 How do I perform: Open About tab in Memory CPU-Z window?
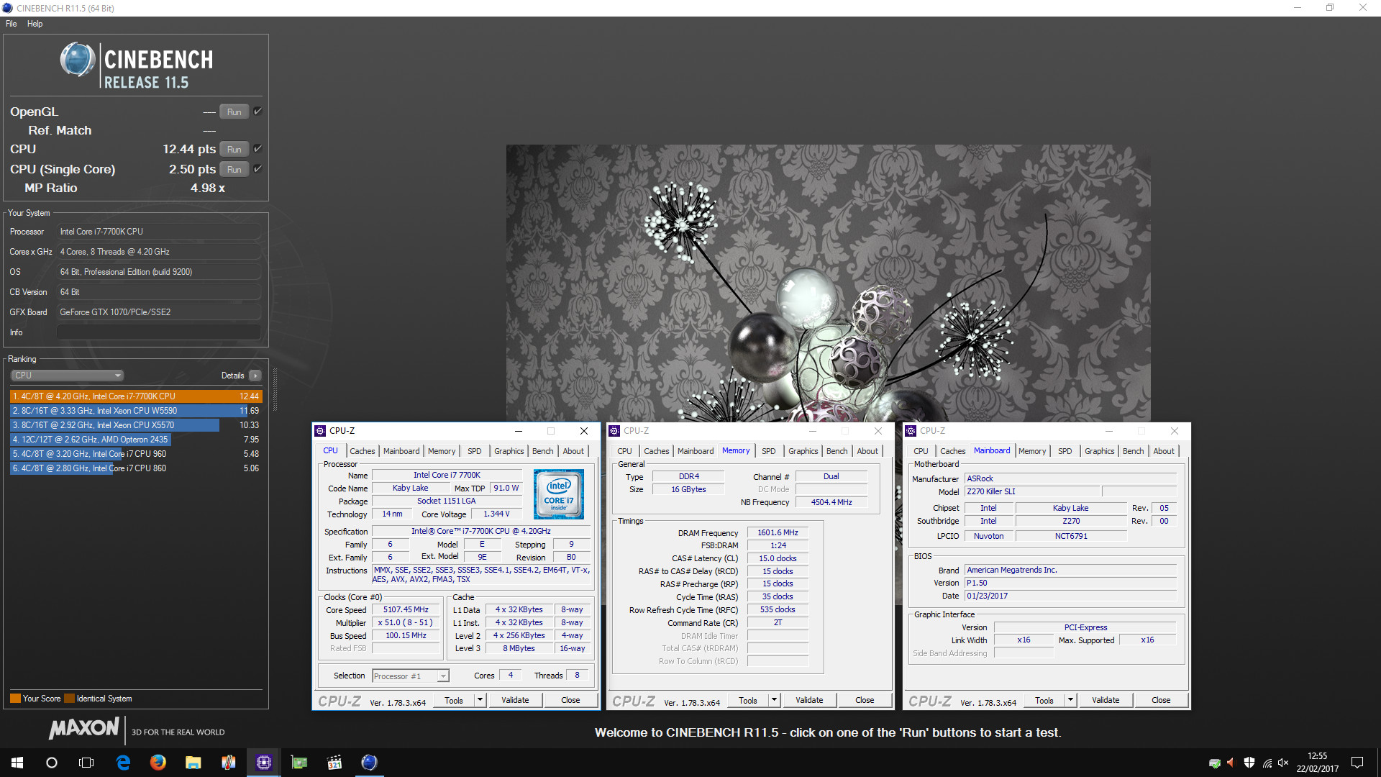867,451
